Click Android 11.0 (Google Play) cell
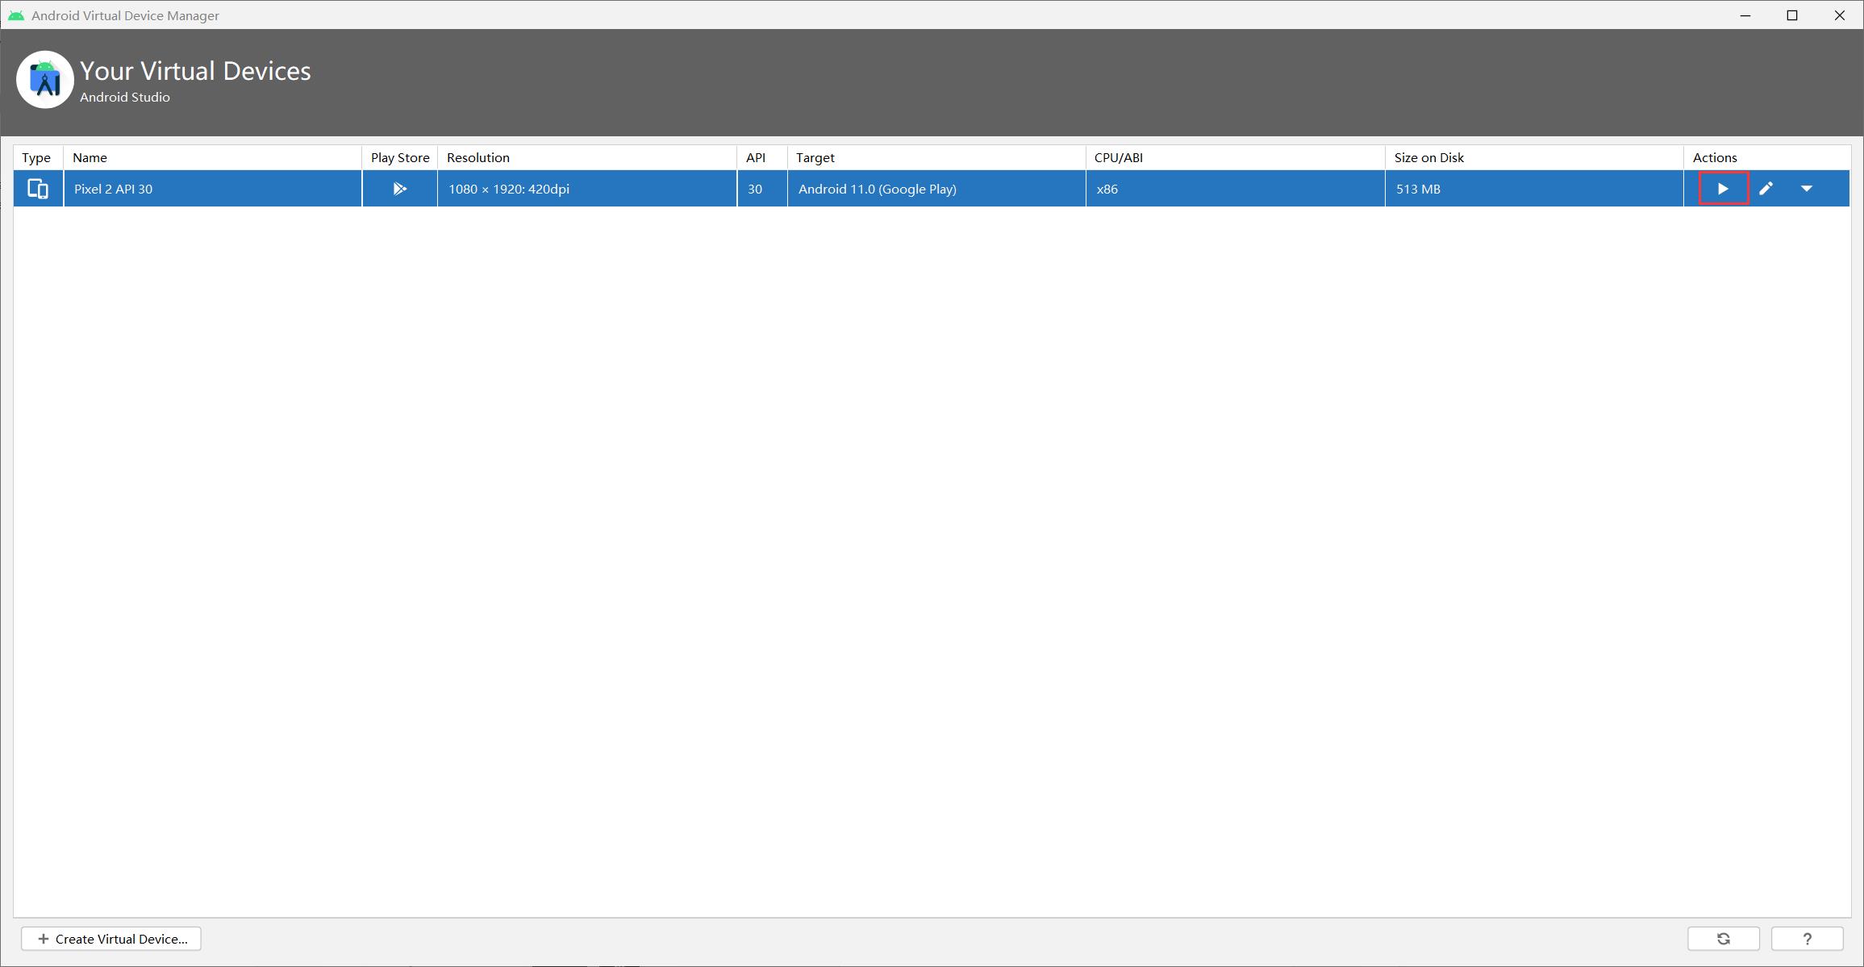This screenshot has width=1864, height=967. [936, 189]
